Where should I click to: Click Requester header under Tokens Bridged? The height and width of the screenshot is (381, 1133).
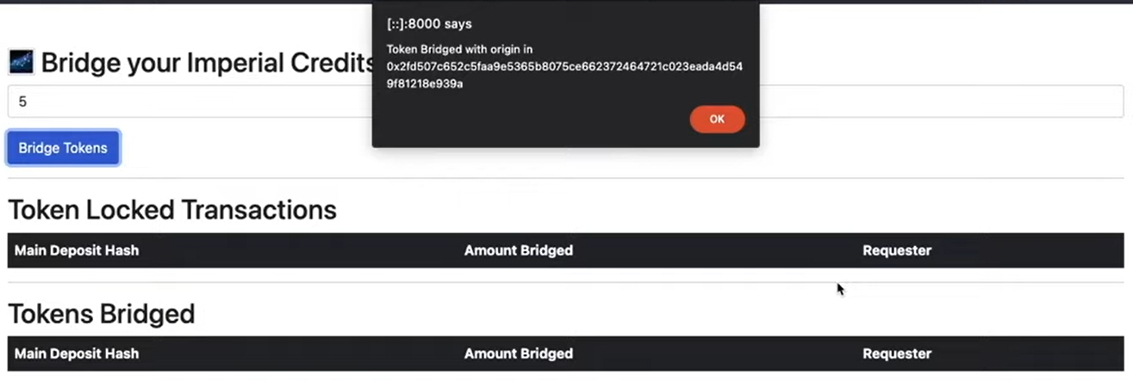(897, 353)
